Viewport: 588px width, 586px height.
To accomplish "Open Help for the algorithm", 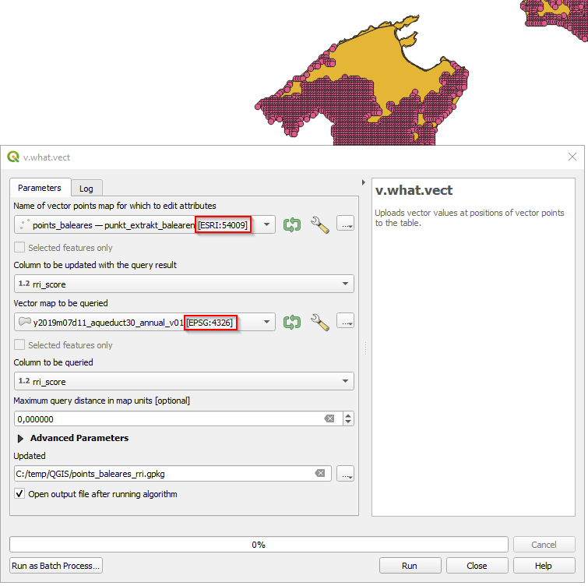I will coord(544,566).
